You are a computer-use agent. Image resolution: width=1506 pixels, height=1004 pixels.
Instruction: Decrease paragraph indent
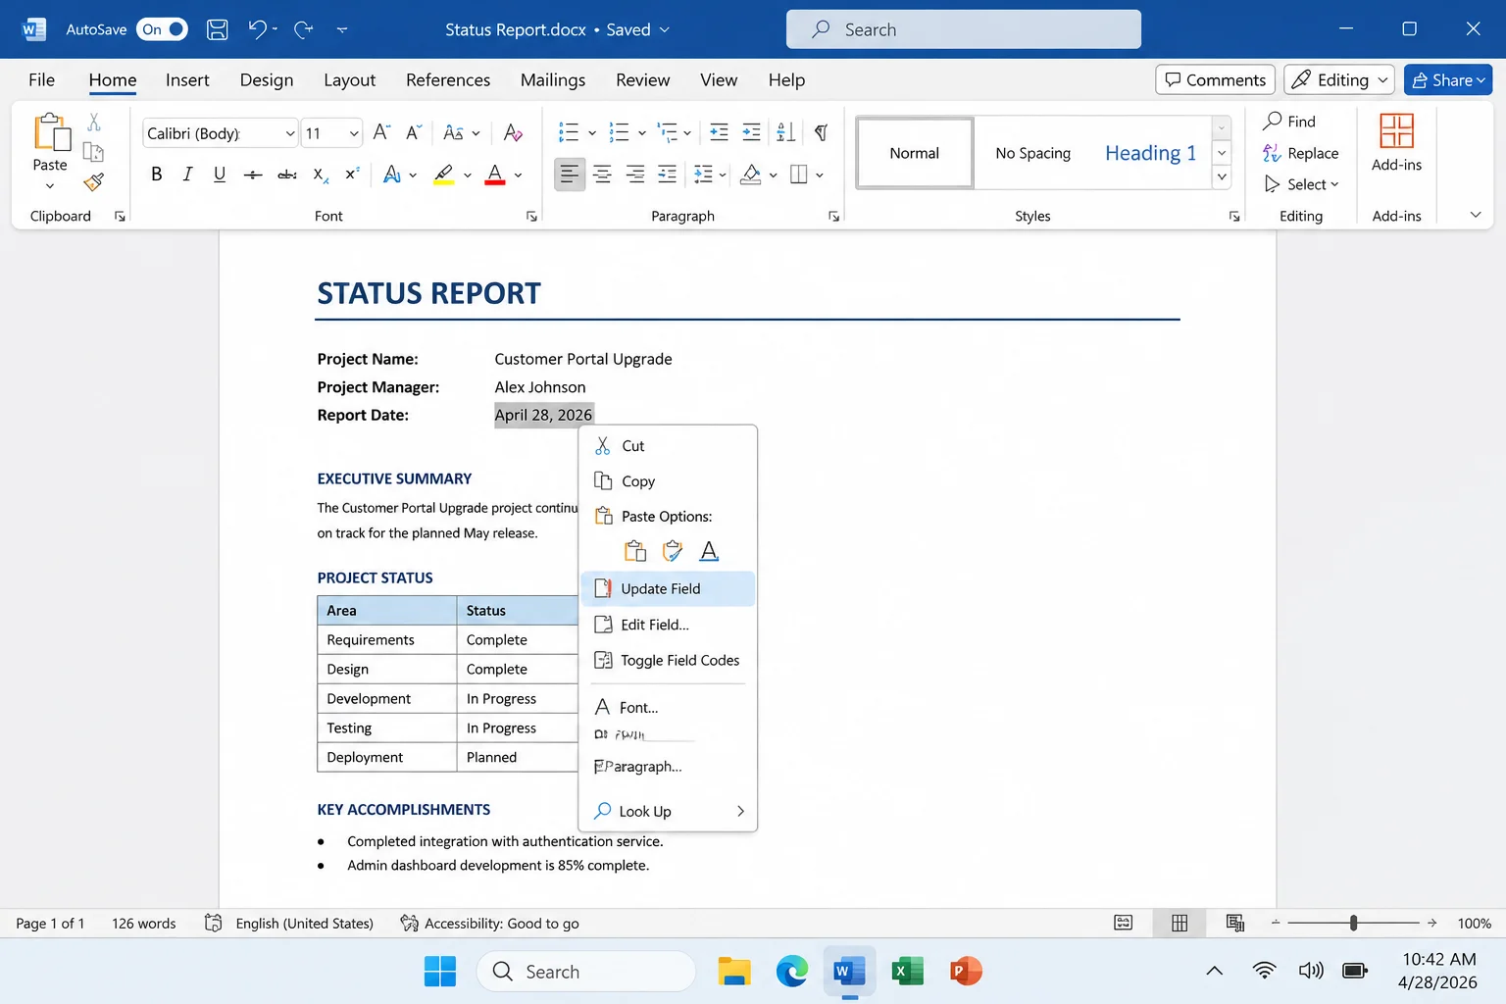coord(719,132)
